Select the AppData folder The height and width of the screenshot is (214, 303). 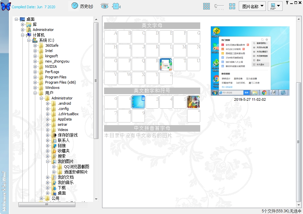click(65, 120)
